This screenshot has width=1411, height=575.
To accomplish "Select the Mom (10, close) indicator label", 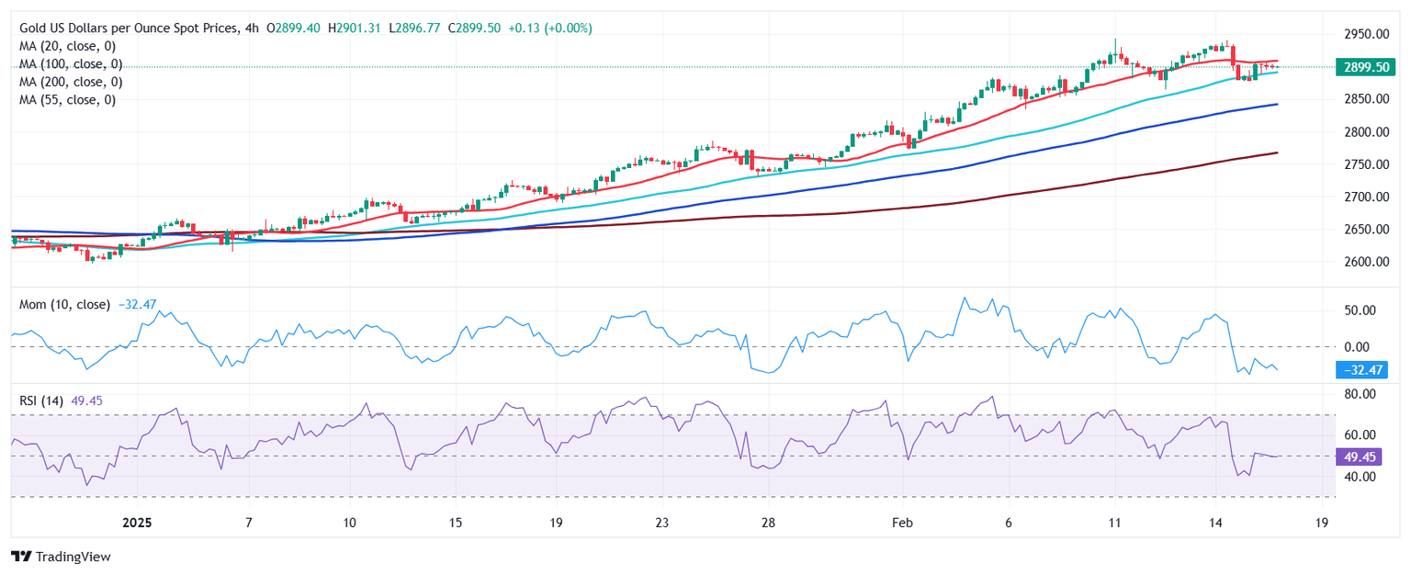I will pyautogui.click(x=64, y=304).
